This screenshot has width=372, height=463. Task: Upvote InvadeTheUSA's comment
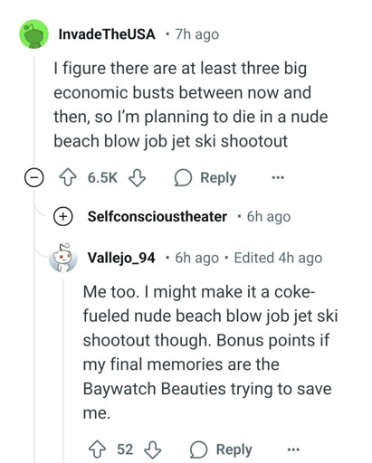(x=68, y=177)
